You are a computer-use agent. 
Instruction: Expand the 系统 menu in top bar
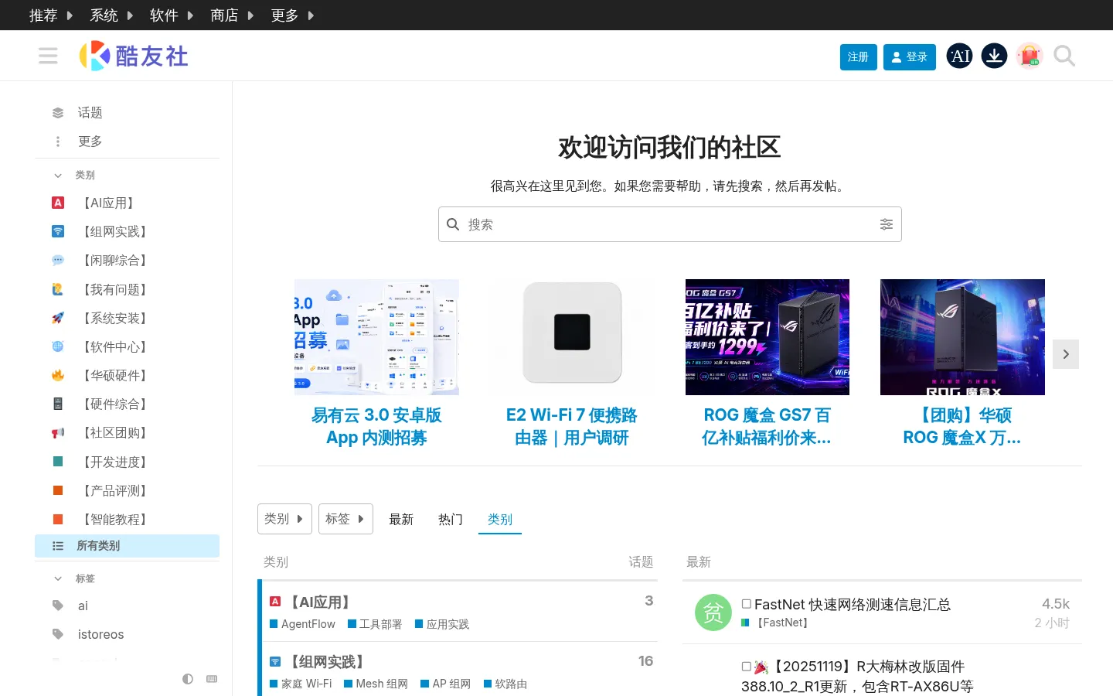[x=111, y=15]
